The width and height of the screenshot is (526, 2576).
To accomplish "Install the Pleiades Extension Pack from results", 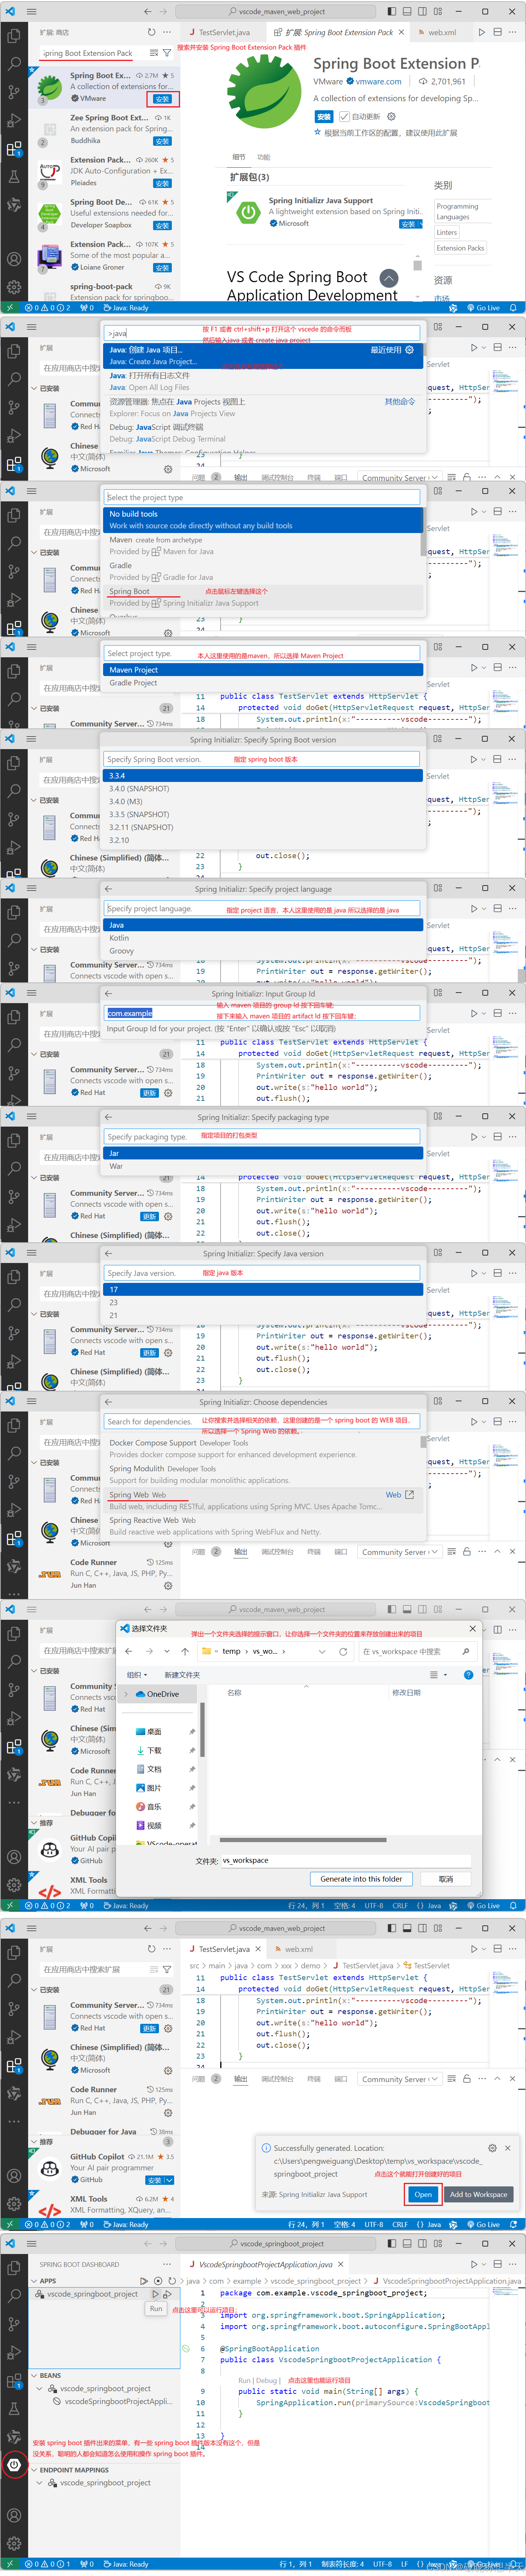I will 162,183.
